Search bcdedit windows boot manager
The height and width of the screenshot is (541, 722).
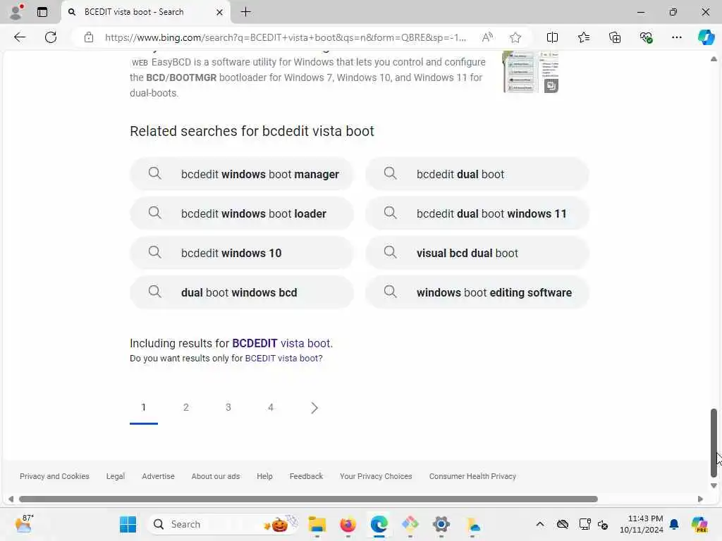click(x=242, y=175)
